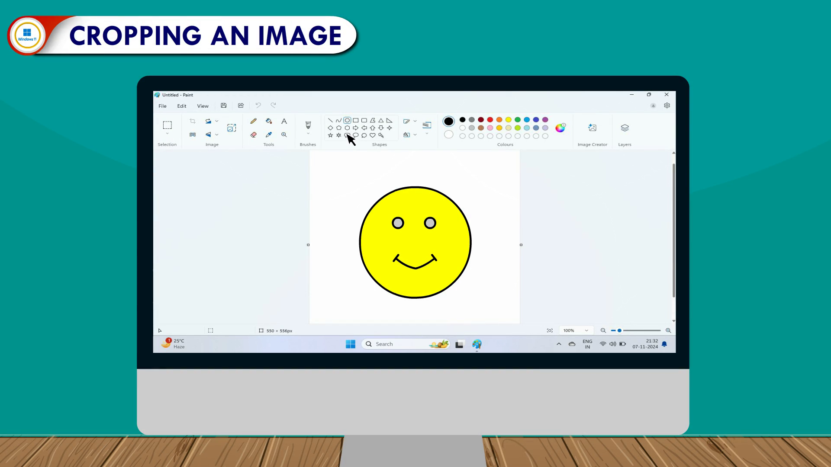Select the Colour 1 black circle
This screenshot has height=467, width=831.
point(449,122)
